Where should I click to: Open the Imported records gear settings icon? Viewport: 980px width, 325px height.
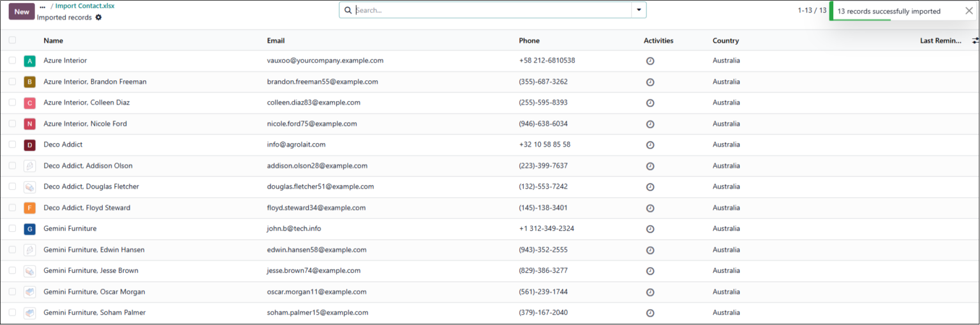98,18
